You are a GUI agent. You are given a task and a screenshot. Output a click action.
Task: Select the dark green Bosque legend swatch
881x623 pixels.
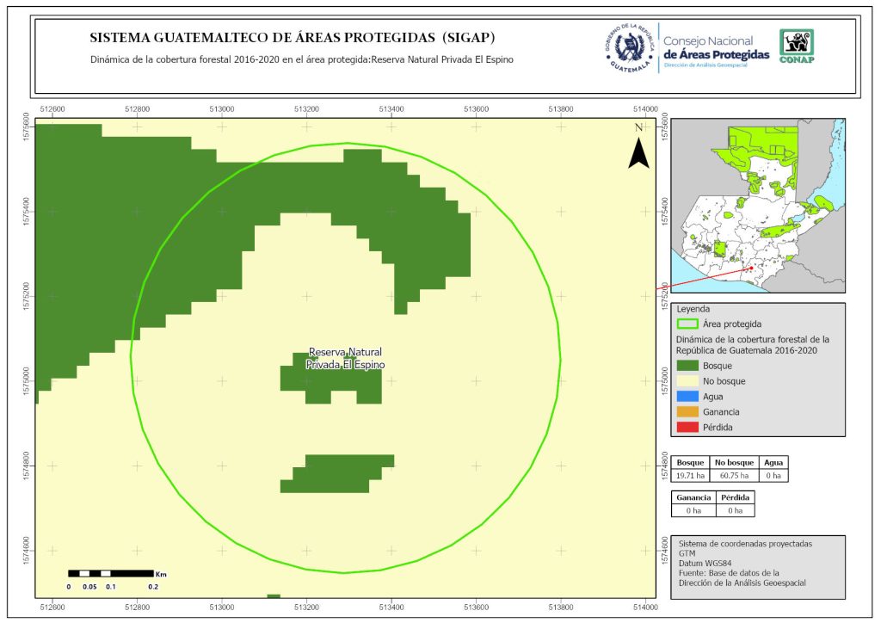687,365
